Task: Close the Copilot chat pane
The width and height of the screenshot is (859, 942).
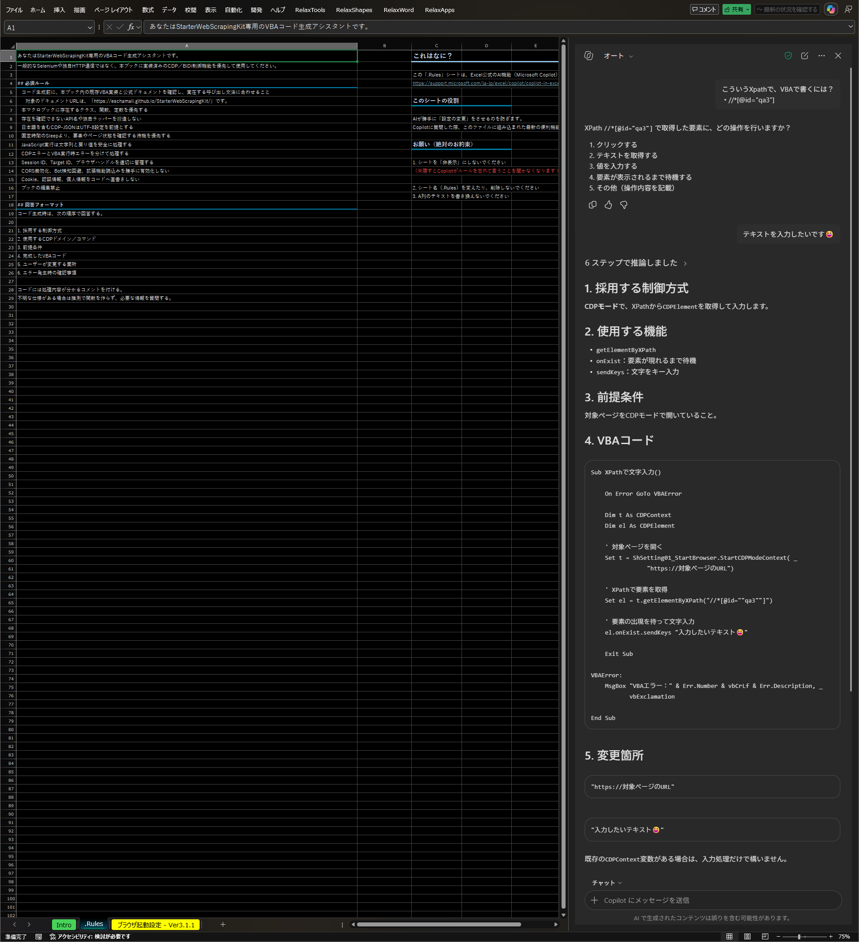Action: pos(838,56)
